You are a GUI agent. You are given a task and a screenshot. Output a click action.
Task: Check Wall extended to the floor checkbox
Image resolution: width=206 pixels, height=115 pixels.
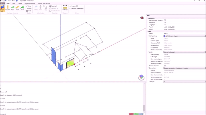coord(165,20)
